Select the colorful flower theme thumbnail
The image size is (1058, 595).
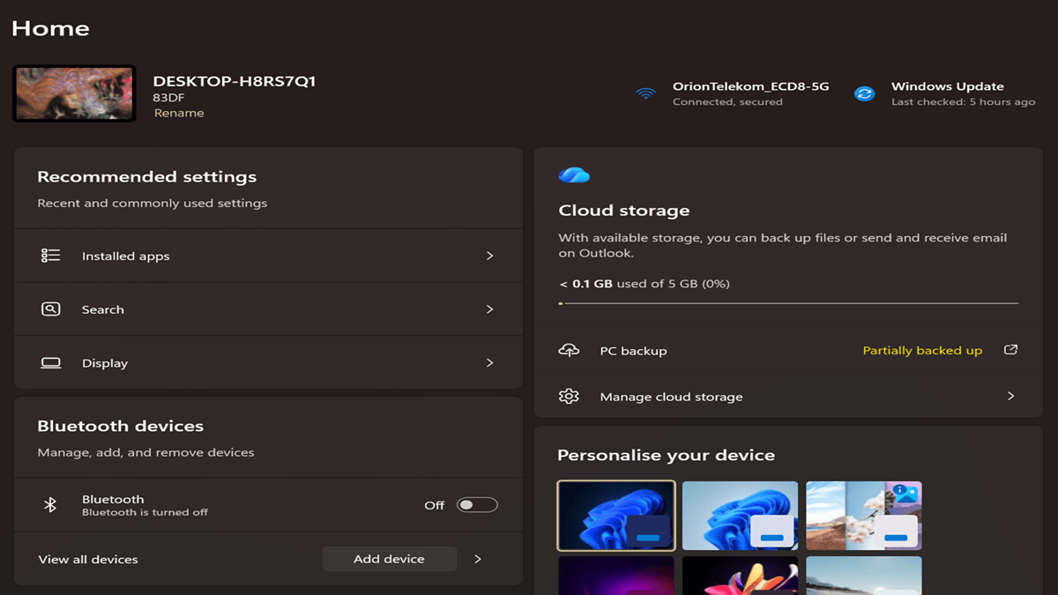(740, 576)
